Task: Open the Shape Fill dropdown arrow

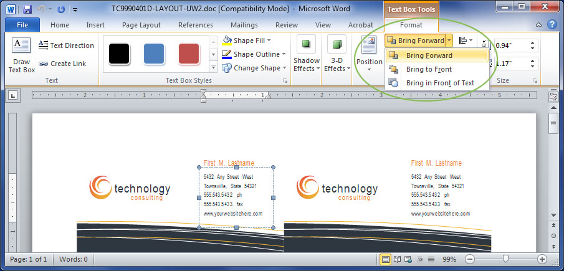Action: click(x=269, y=40)
